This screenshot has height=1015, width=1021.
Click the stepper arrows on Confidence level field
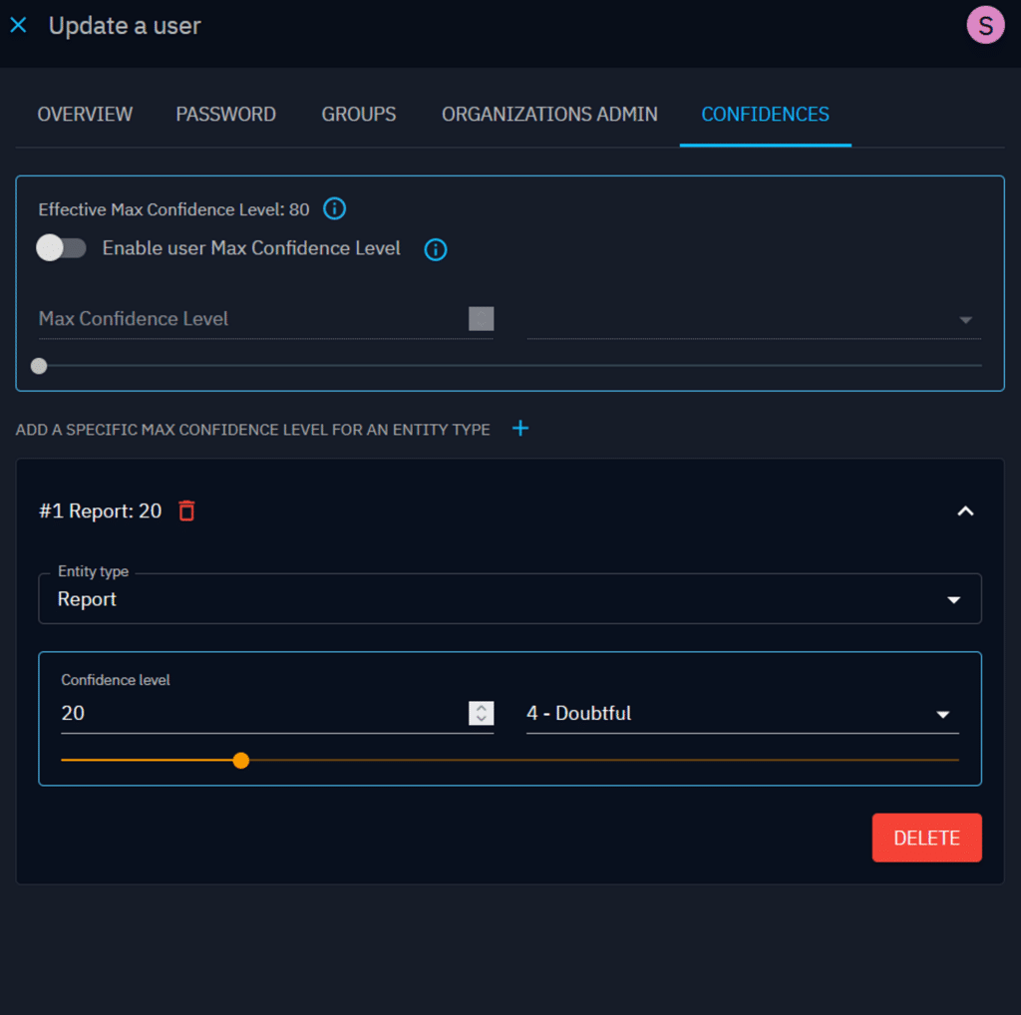[x=481, y=714]
